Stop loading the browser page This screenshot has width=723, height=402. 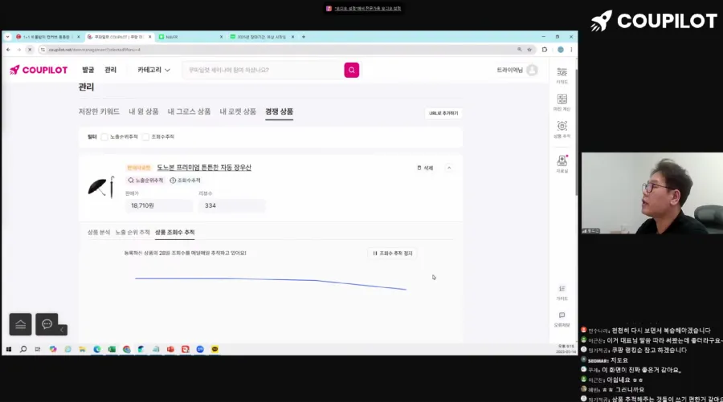30,49
